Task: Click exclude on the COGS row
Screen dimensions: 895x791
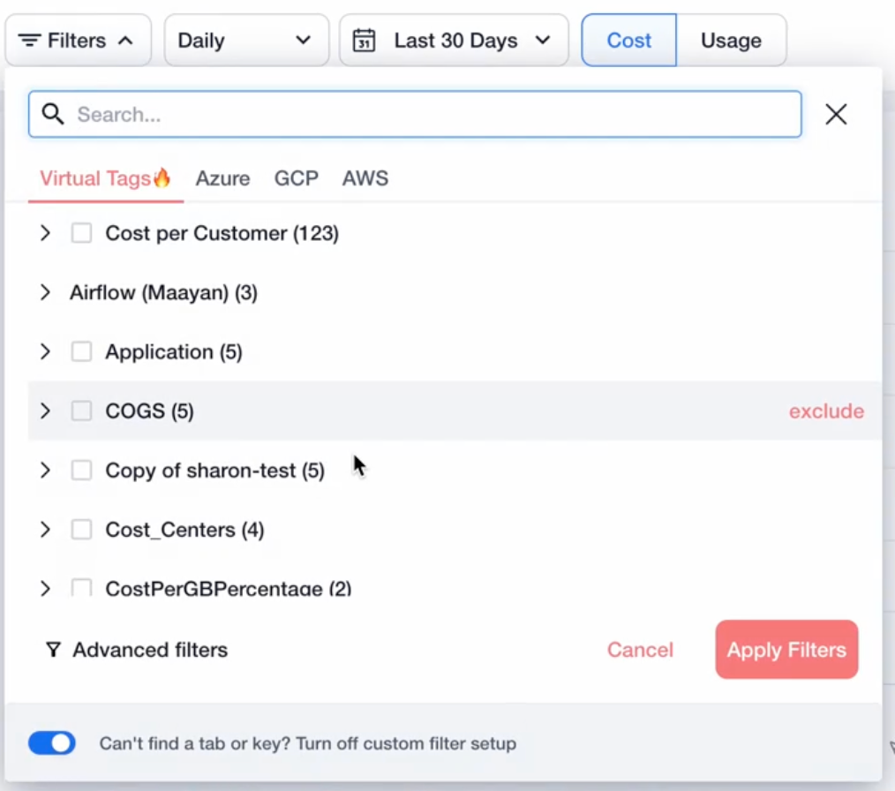Action: point(826,411)
